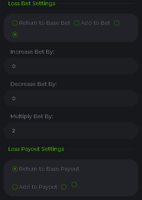
Task: Click the Loss Bet Settings heading
Action: tap(32, 3)
